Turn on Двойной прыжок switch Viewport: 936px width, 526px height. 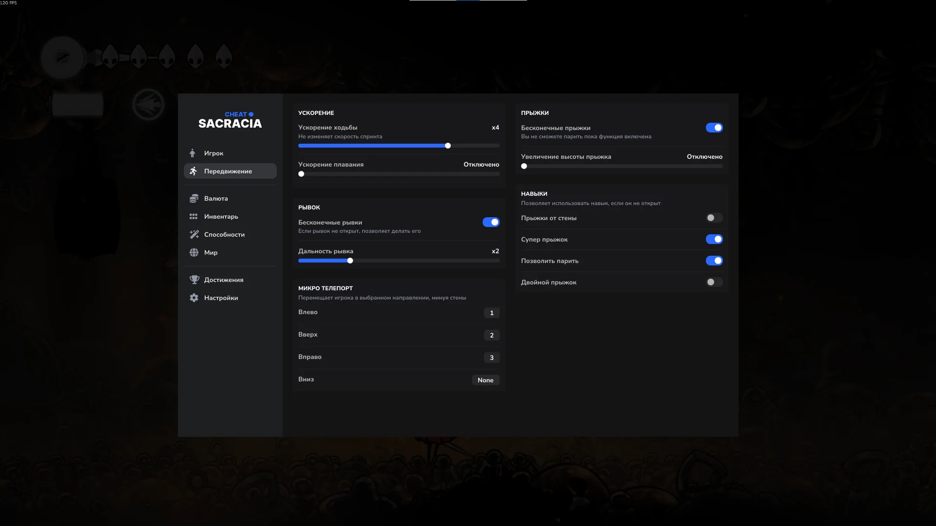click(714, 282)
